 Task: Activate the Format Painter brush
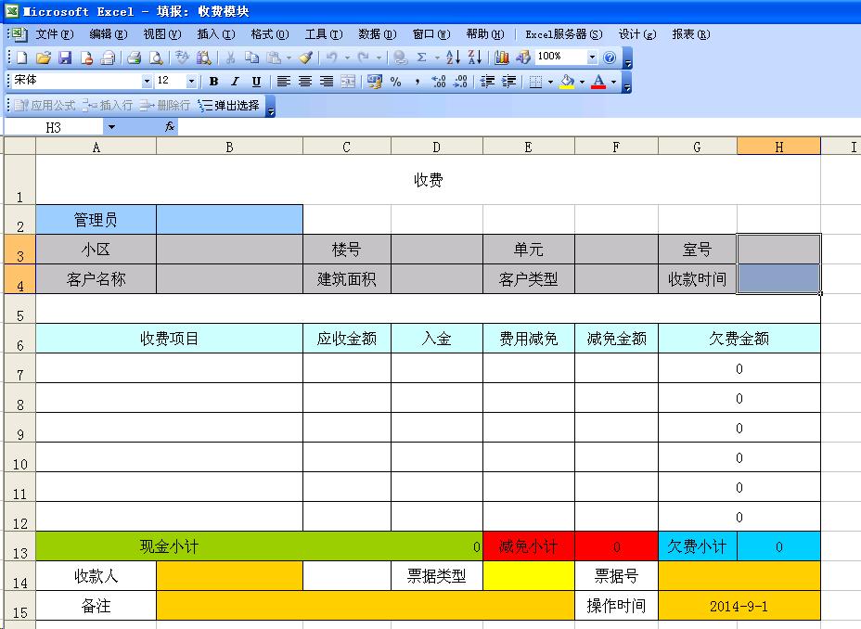pos(306,58)
